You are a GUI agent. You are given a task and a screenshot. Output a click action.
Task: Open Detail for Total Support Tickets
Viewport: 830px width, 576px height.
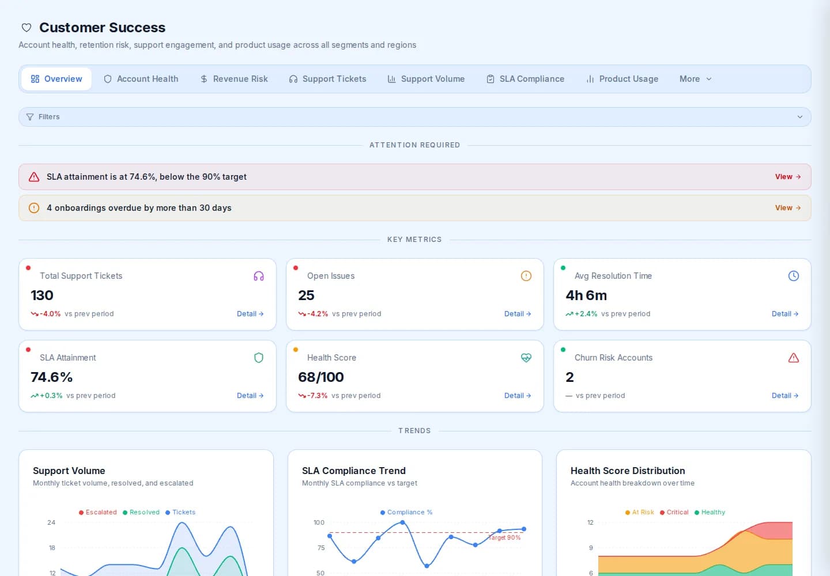[250, 314]
